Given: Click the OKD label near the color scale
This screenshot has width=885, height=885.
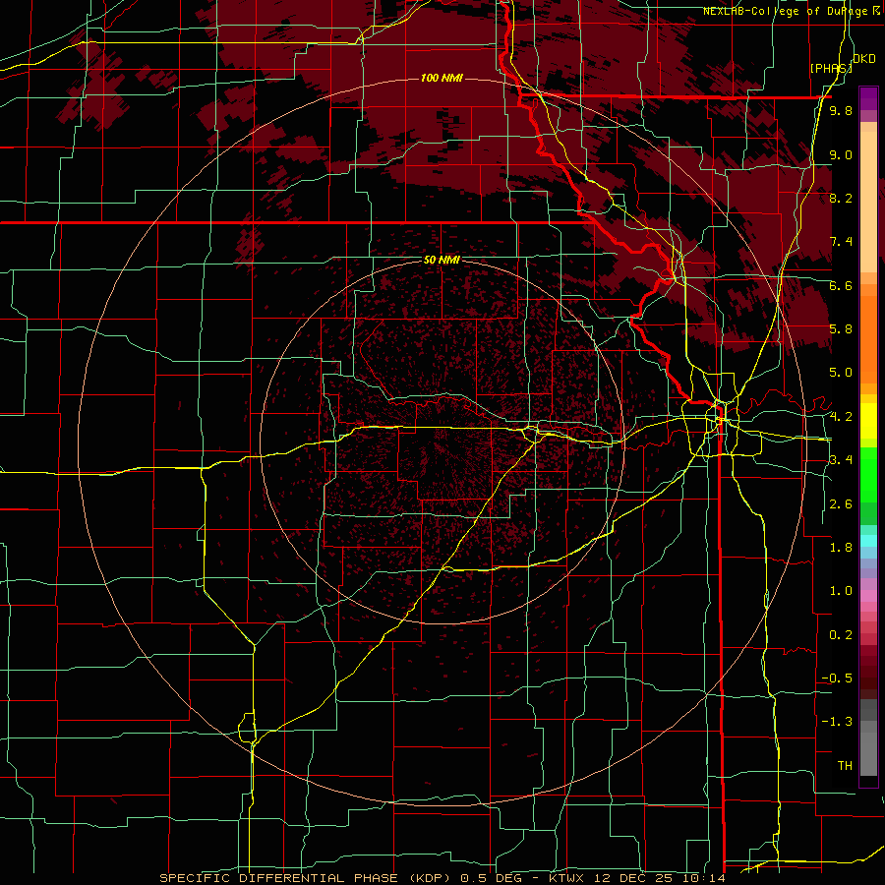Looking at the screenshot, I should click(863, 59).
